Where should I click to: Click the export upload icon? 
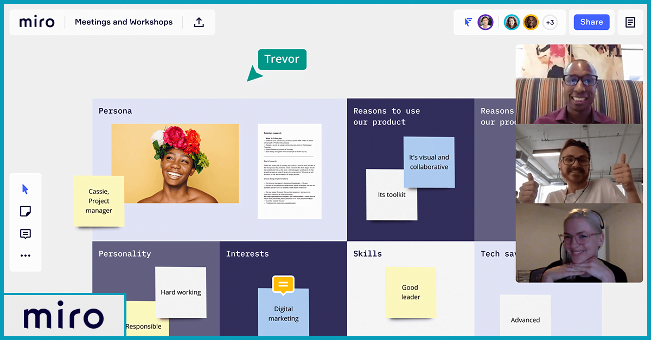pyautogui.click(x=199, y=22)
